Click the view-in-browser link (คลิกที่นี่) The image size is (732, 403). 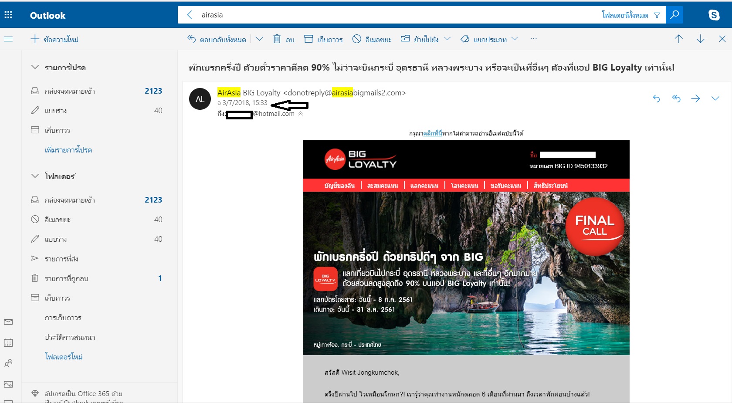(x=433, y=133)
